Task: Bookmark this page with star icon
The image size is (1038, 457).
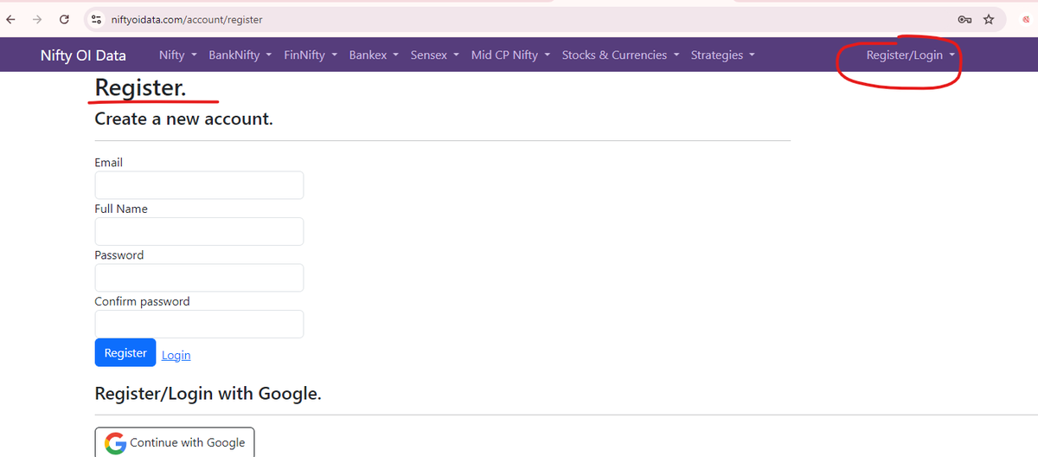Action: (x=989, y=19)
